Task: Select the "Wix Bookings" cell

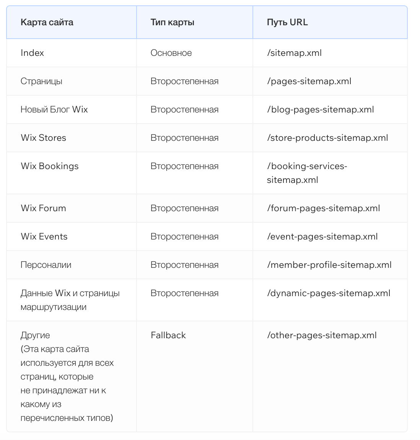Action: coord(49,166)
